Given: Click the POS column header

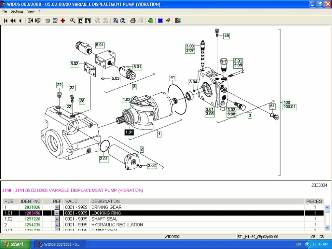Looking at the screenshot, I should pos(11,202).
